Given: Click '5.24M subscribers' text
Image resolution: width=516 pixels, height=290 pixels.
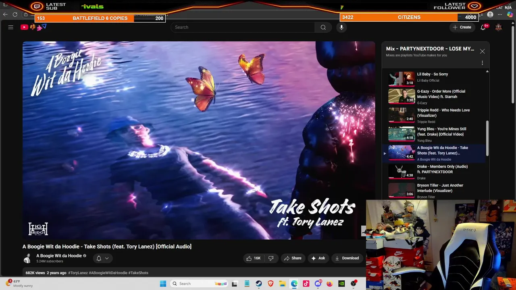Looking at the screenshot, I should (50, 261).
